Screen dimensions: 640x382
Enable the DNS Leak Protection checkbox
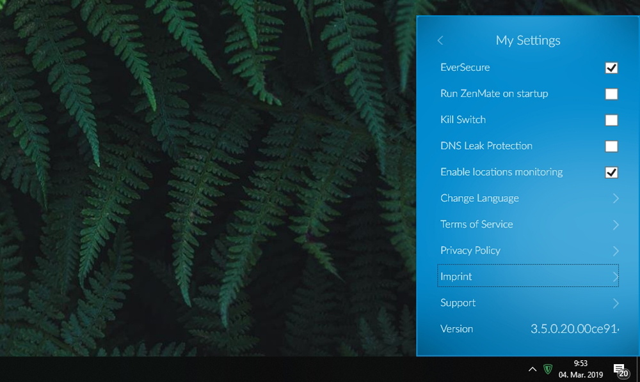point(611,146)
